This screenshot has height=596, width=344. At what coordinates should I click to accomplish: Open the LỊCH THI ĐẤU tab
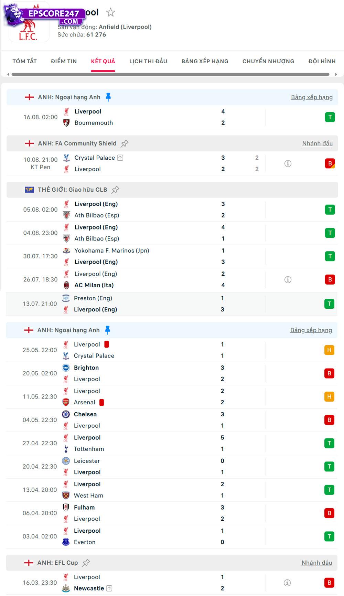148,61
